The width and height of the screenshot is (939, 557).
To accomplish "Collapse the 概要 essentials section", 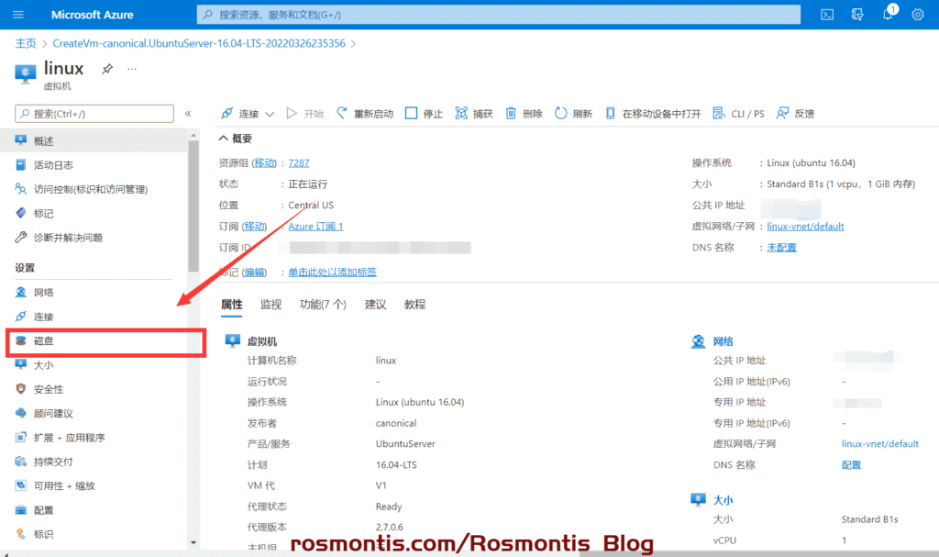I will 236,139.
